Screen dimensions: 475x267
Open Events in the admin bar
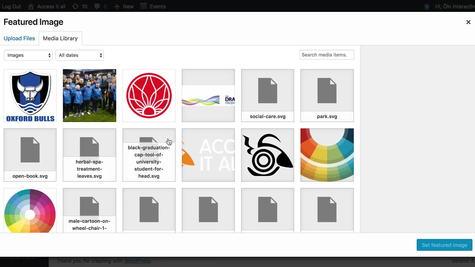[153, 6]
